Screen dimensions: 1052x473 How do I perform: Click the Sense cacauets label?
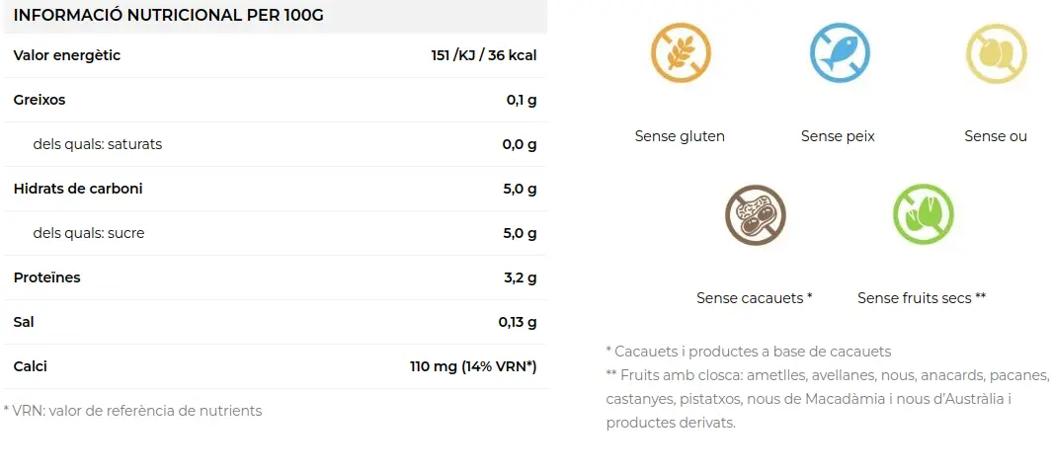pyautogui.click(x=754, y=298)
